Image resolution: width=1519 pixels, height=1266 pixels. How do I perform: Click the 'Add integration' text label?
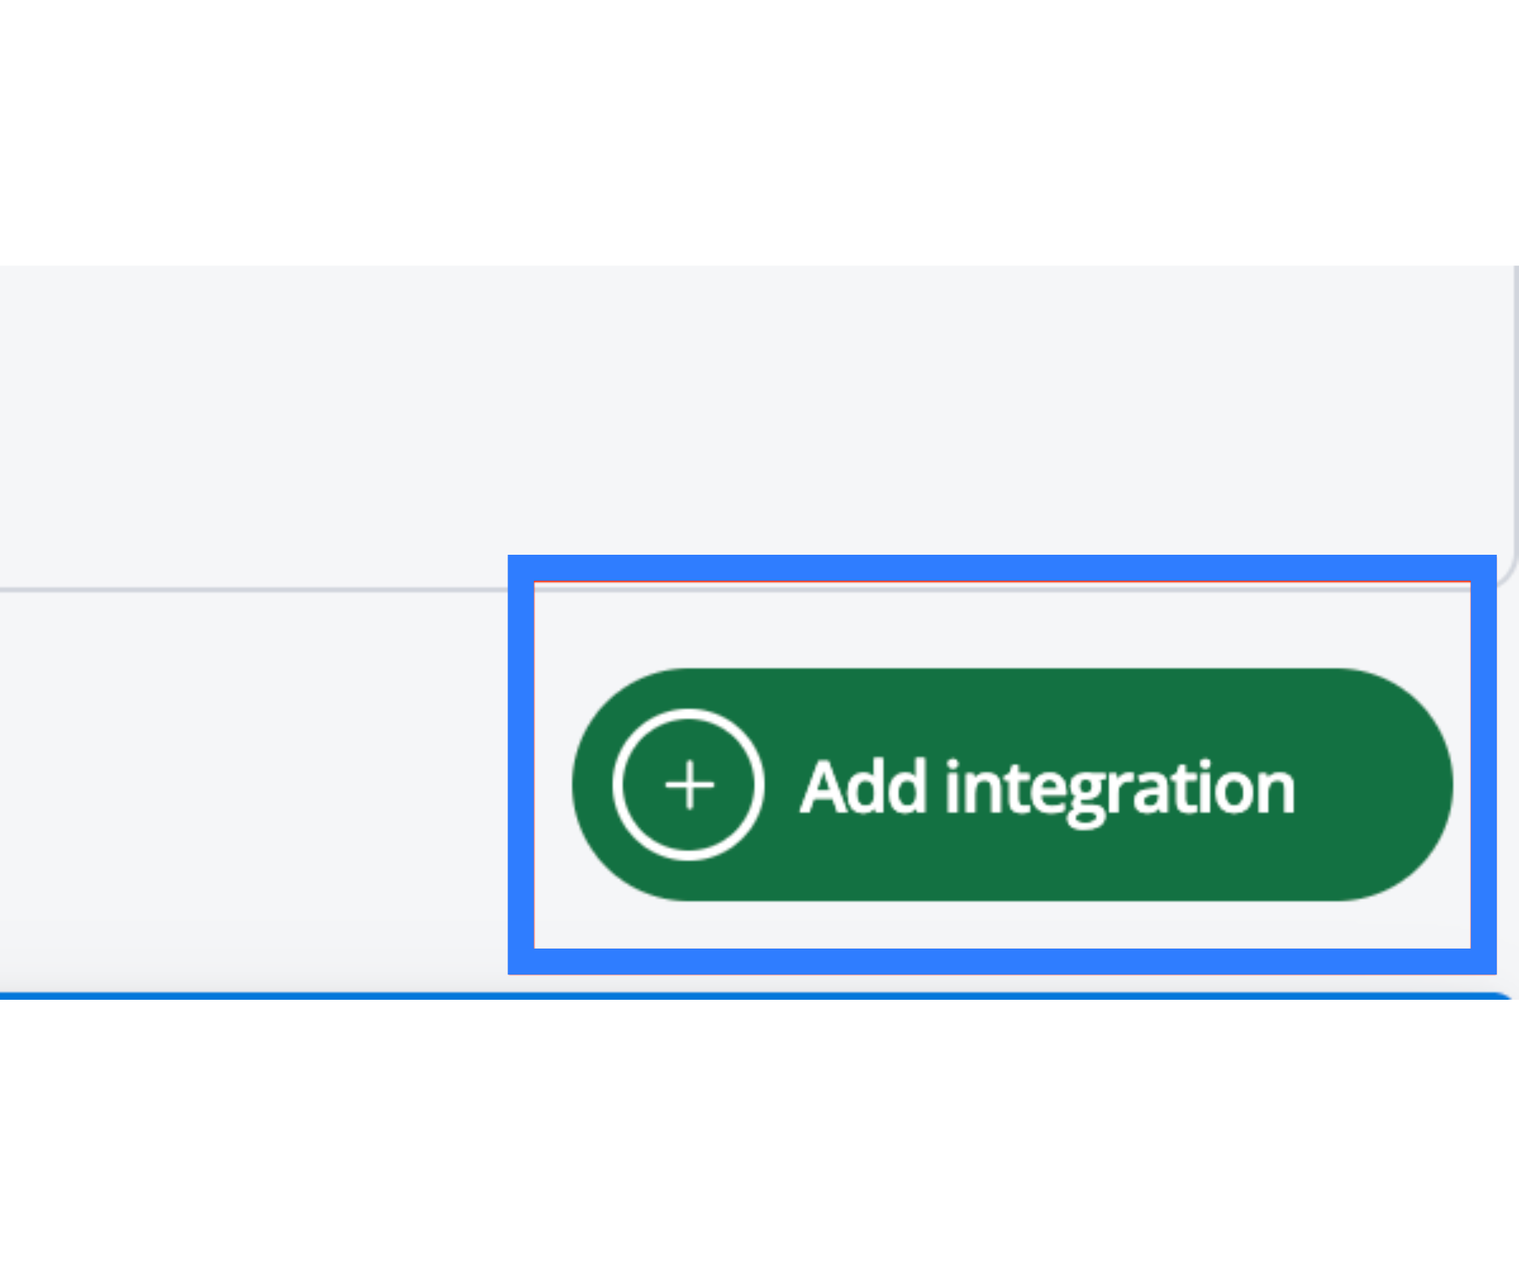point(1047,788)
